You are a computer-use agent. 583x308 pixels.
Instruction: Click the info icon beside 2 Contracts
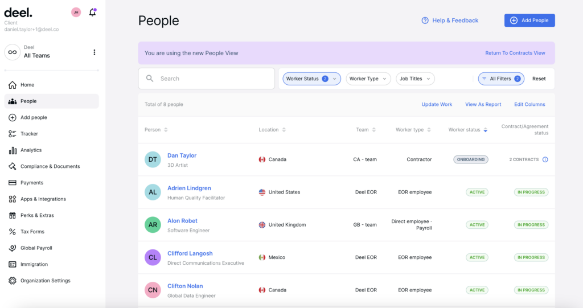pyautogui.click(x=545, y=159)
